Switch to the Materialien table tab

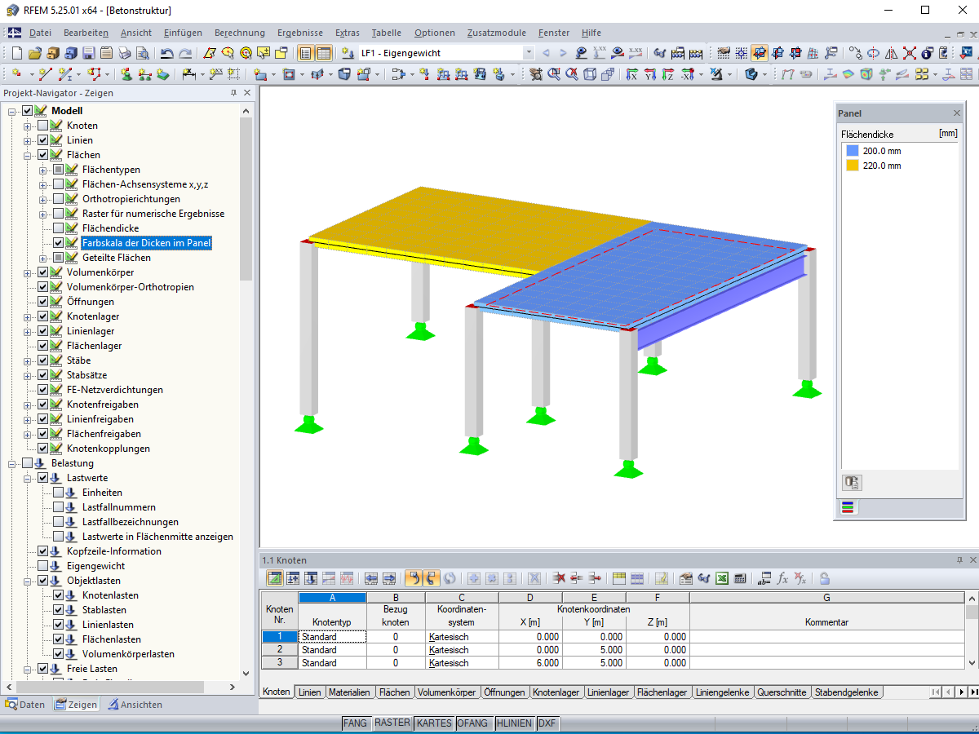coord(349,692)
